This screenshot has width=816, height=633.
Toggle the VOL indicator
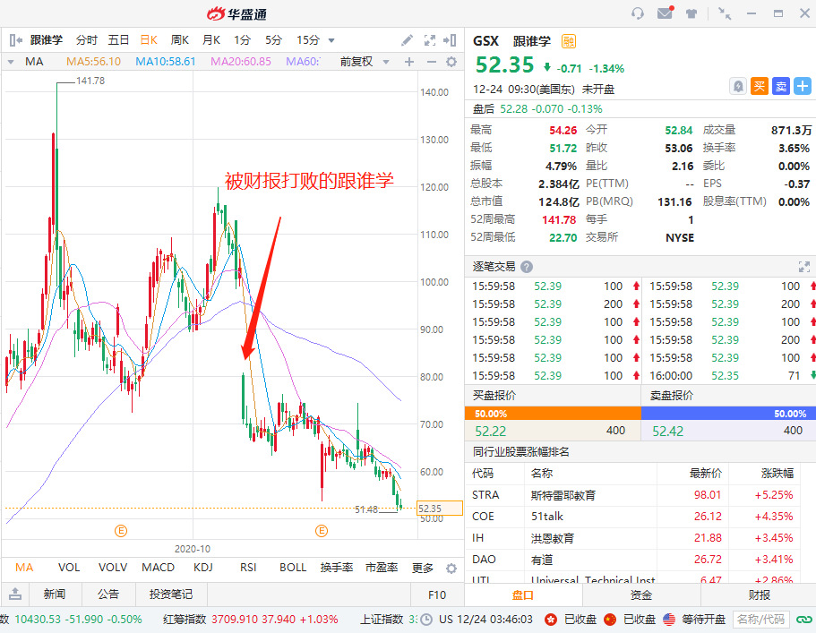pyautogui.click(x=69, y=568)
